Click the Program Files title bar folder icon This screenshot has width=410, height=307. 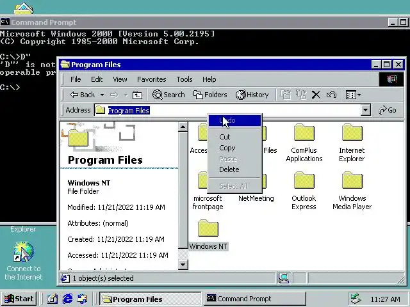(x=65, y=65)
